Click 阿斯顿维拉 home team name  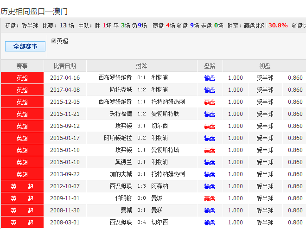tap(118, 138)
